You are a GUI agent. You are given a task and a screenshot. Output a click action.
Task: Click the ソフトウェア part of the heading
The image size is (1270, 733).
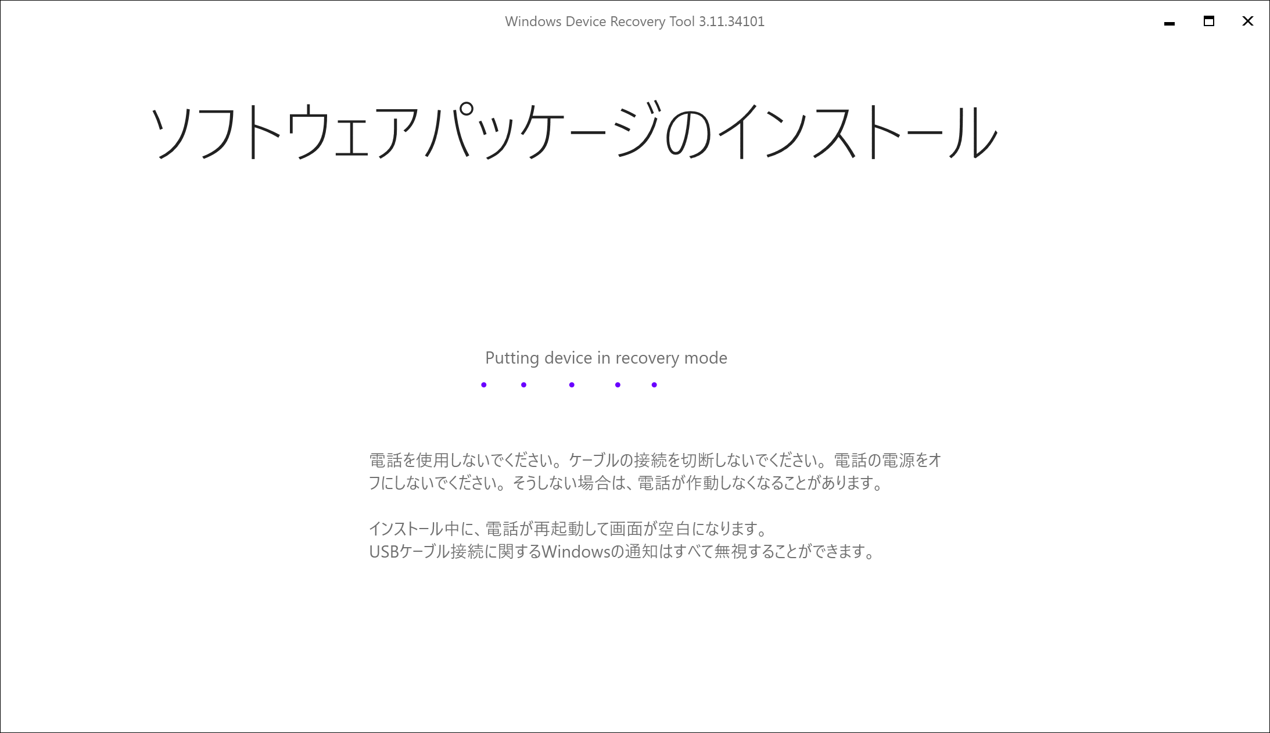tap(285, 132)
